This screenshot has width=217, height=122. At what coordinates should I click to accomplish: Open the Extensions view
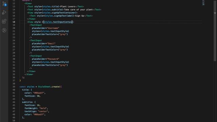click(4, 21)
